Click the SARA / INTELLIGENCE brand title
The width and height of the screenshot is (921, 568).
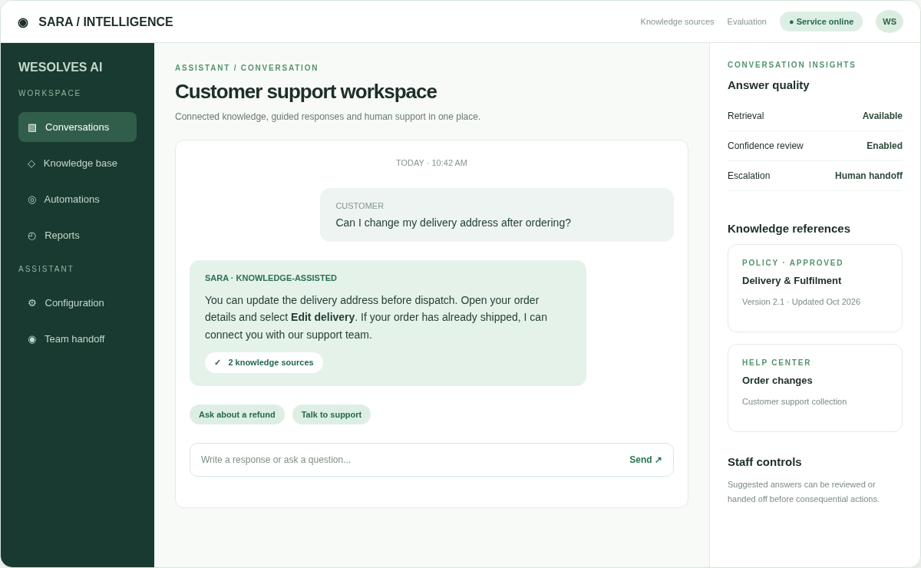pos(106,22)
